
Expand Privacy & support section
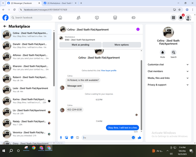click(168, 85)
